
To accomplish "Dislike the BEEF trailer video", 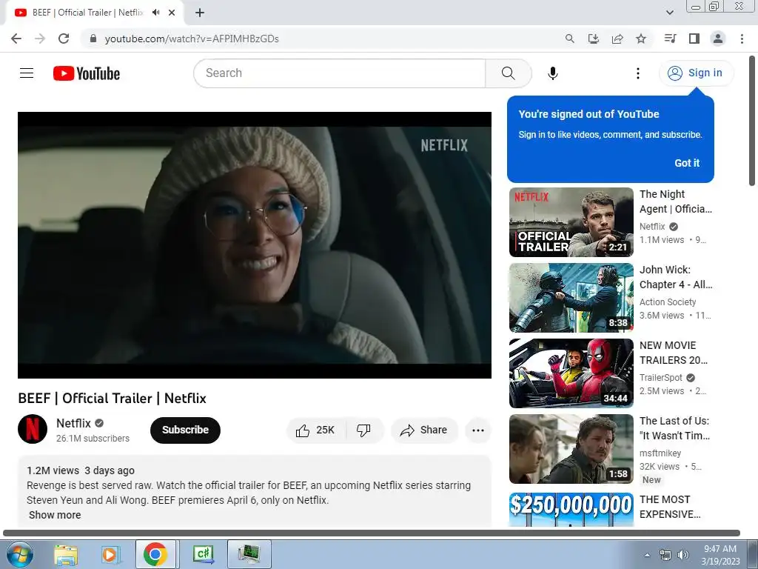I will pyautogui.click(x=363, y=430).
